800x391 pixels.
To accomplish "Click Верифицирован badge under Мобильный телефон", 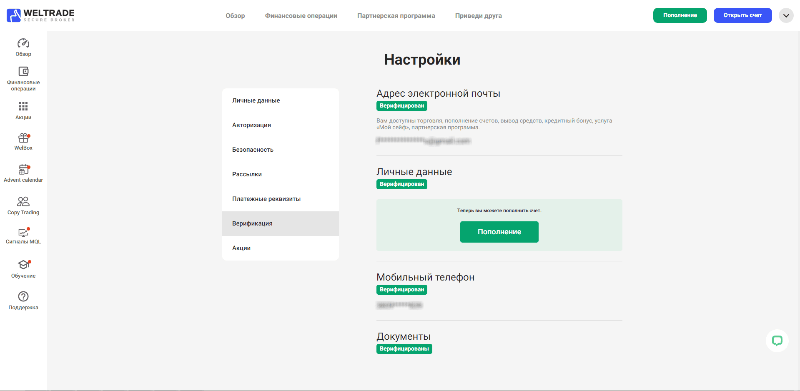I will click(x=402, y=290).
